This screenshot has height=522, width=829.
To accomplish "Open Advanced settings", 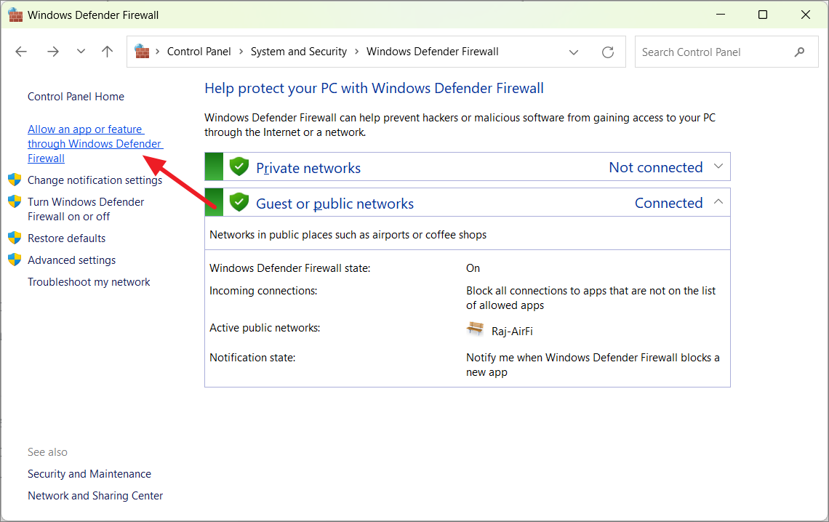I will (71, 260).
